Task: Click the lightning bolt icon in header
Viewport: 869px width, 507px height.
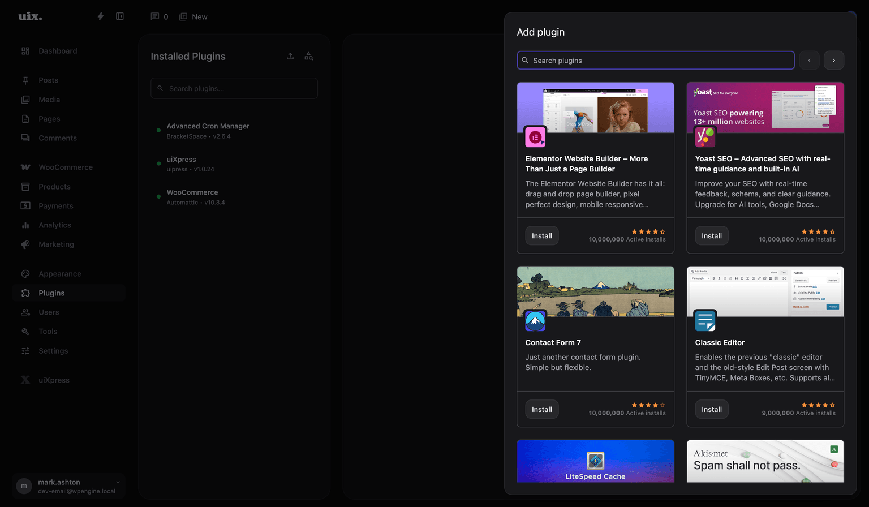Action: (101, 16)
